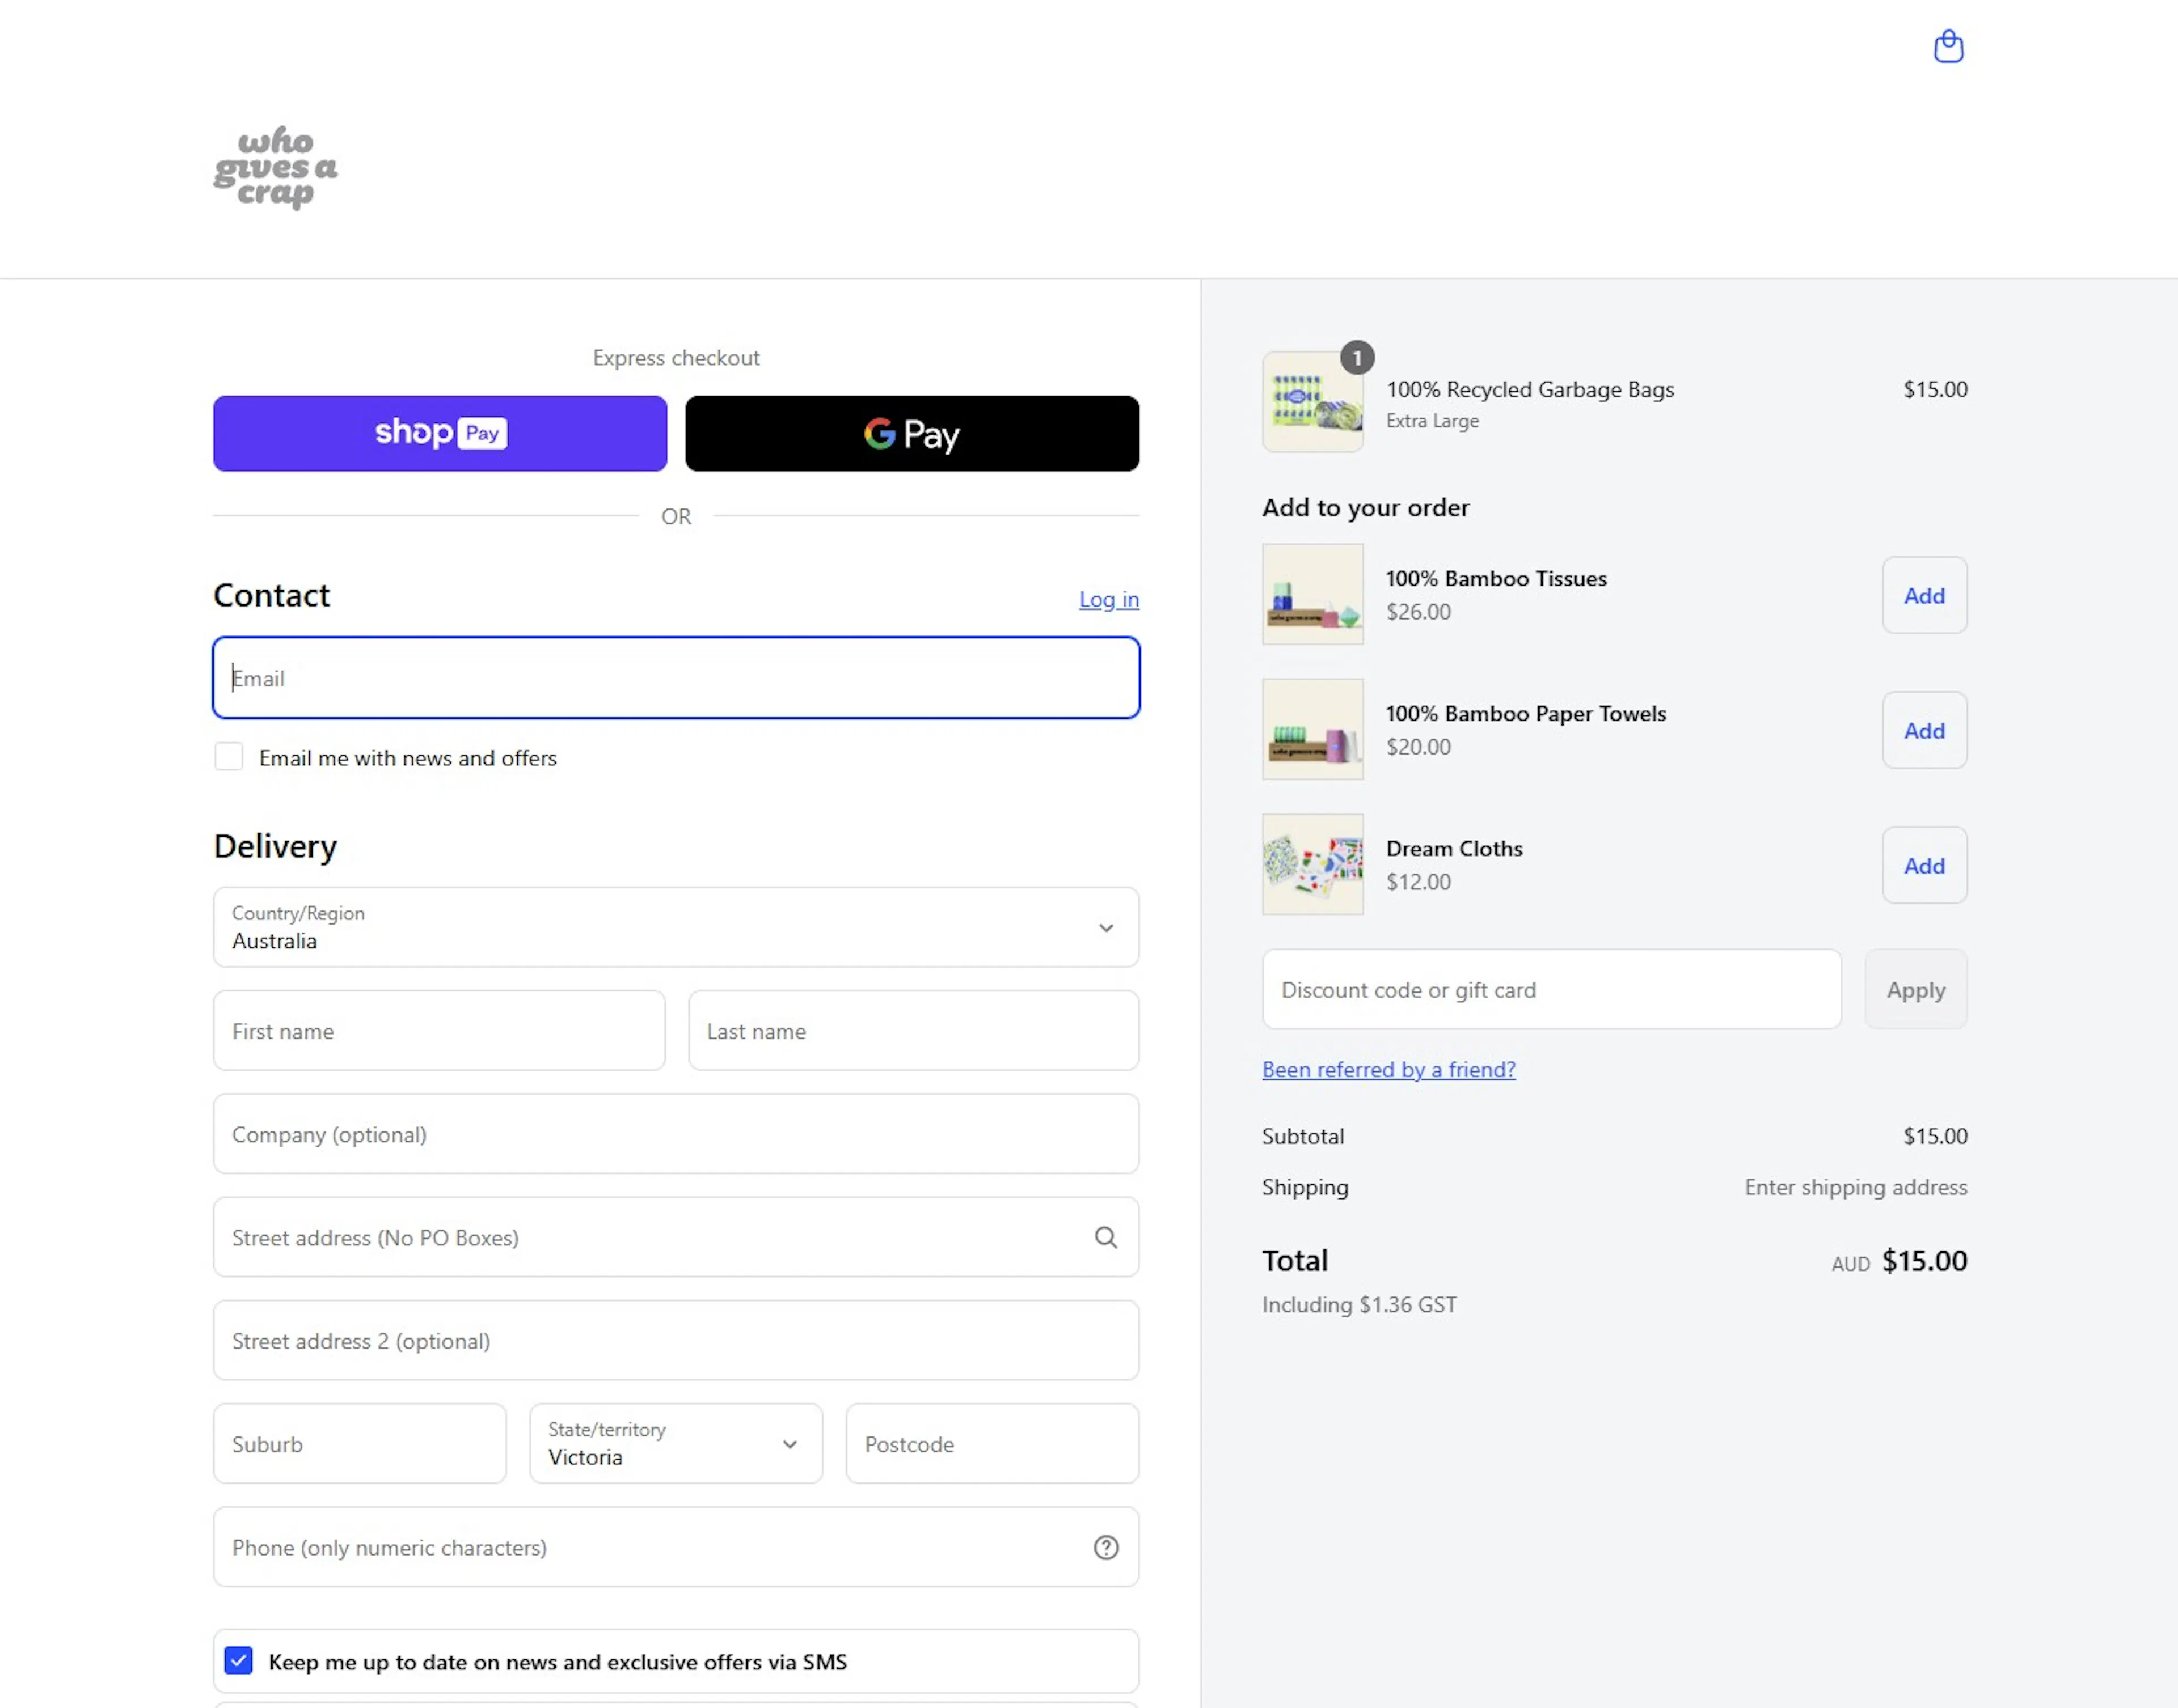2178x1708 pixels.
Task: Uncheck the SMS news and offers checkbox
Action: coord(238,1661)
